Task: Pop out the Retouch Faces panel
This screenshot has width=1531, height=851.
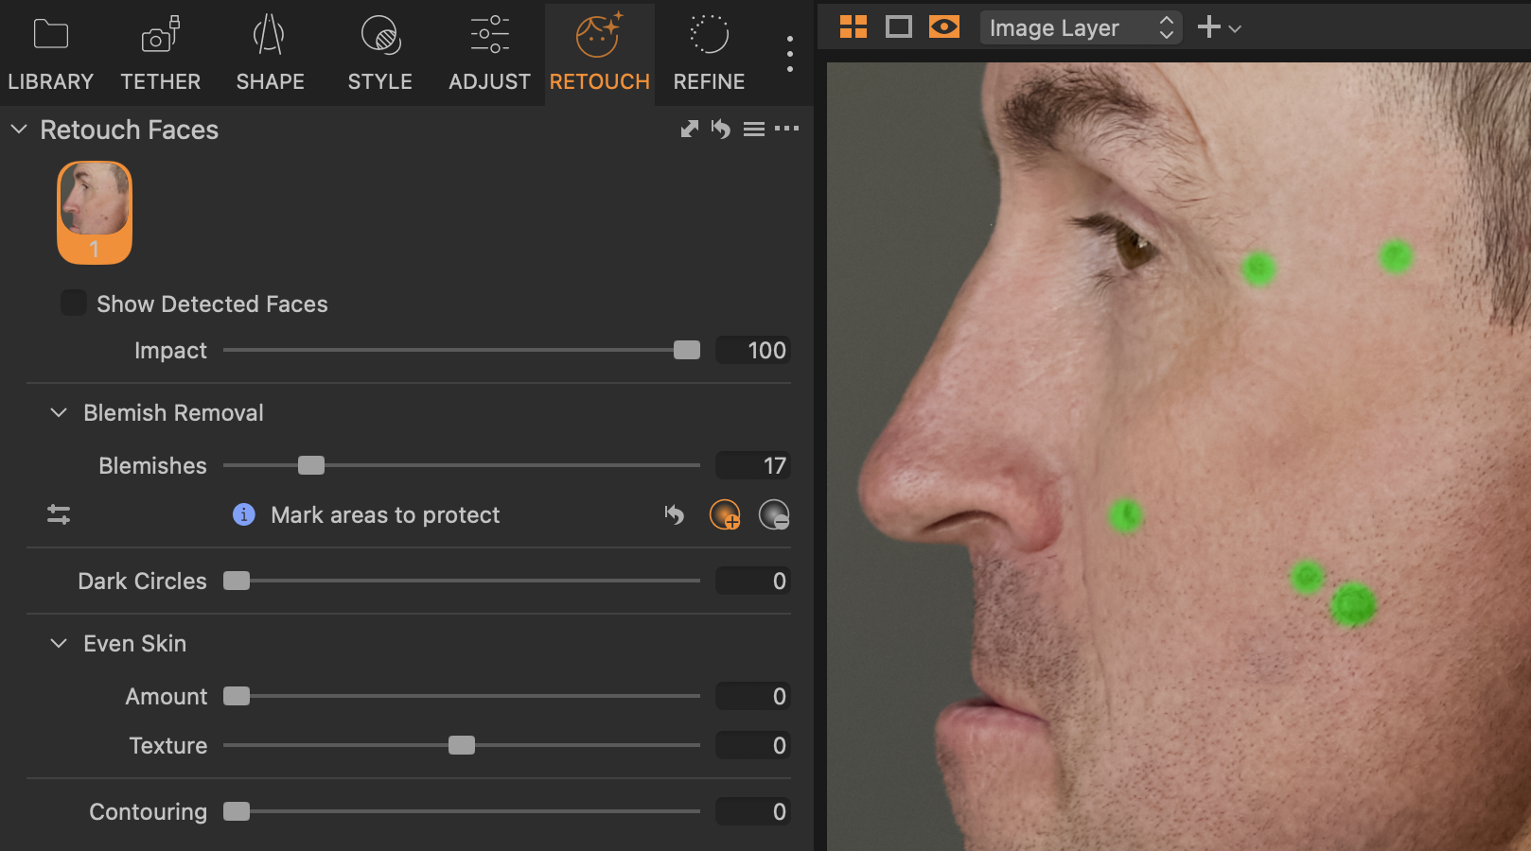Action: click(690, 129)
